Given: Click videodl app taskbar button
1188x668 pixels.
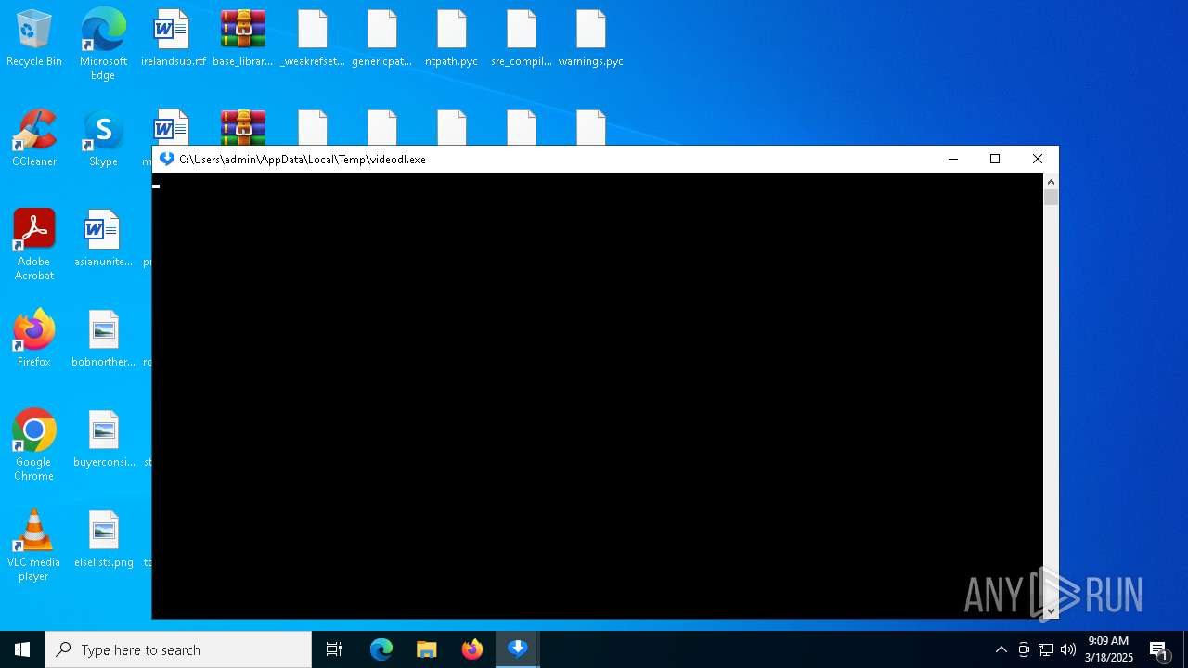Looking at the screenshot, I should [518, 649].
